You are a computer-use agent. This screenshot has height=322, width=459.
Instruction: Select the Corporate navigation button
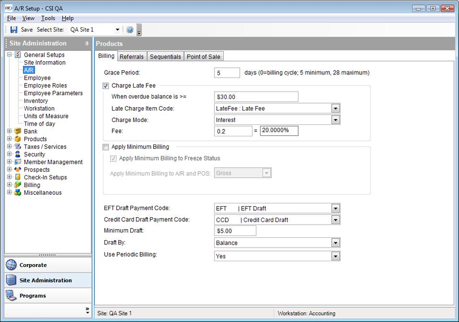(x=48, y=265)
